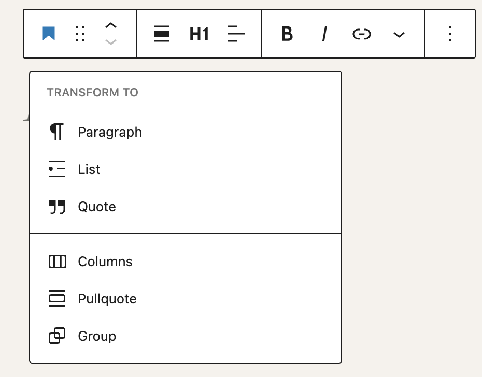Click the pilcrow icon beside Paragraph
The height and width of the screenshot is (377, 482).
click(x=56, y=132)
